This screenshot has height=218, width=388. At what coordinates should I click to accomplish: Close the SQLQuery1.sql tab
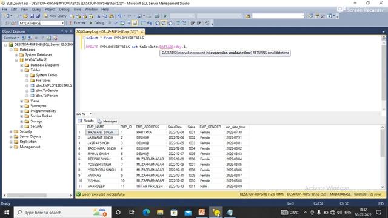click(x=142, y=32)
